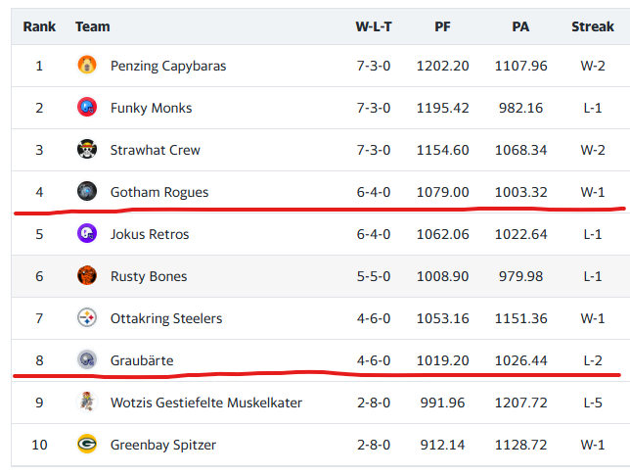The image size is (630, 474).
Task: Click the Greenbay Spitzer logo
Action: [87, 445]
